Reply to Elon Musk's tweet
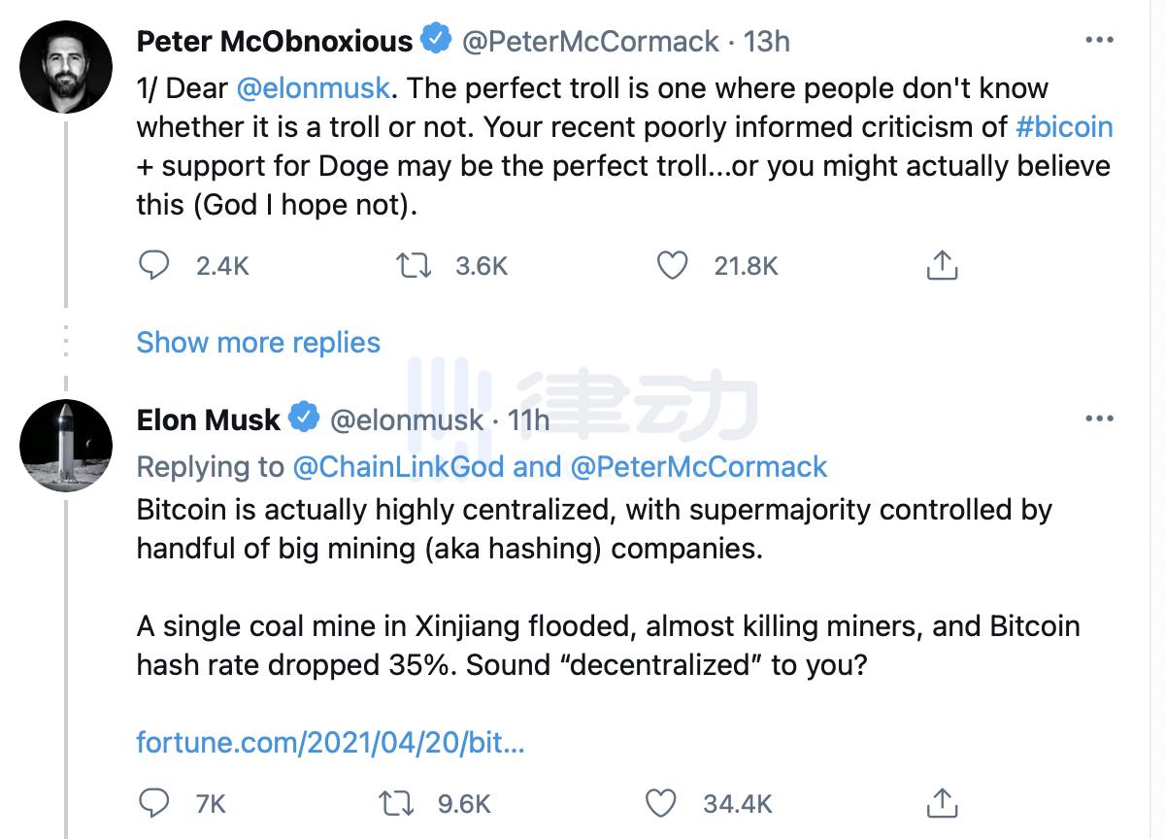The width and height of the screenshot is (1165, 839). [x=154, y=803]
